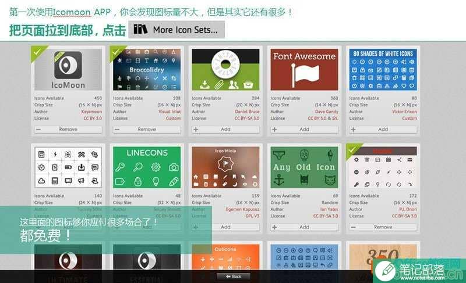
Task: Add the 80 Shades of White Icons set
Action: pyautogui.click(x=383, y=130)
